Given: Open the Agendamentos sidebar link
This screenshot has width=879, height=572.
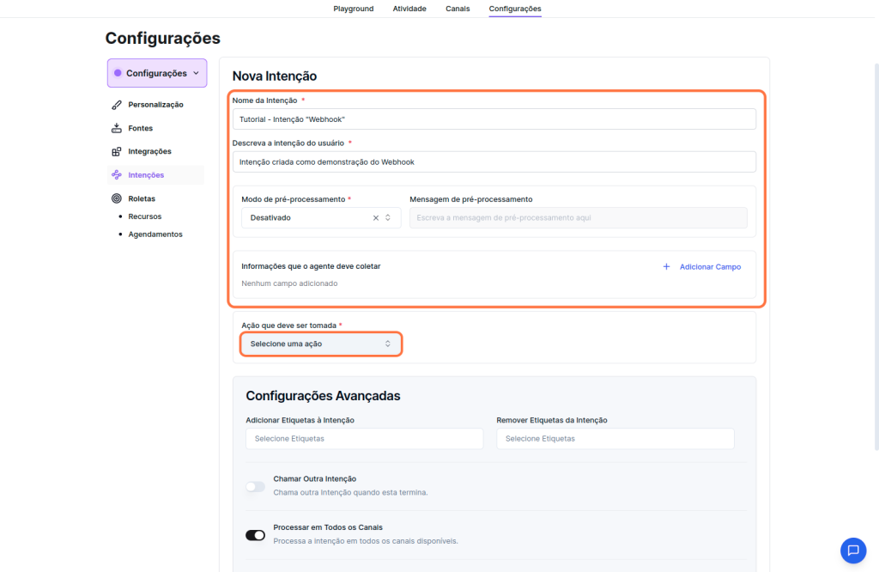Looking at the screenshot, I should click(155, 234).
